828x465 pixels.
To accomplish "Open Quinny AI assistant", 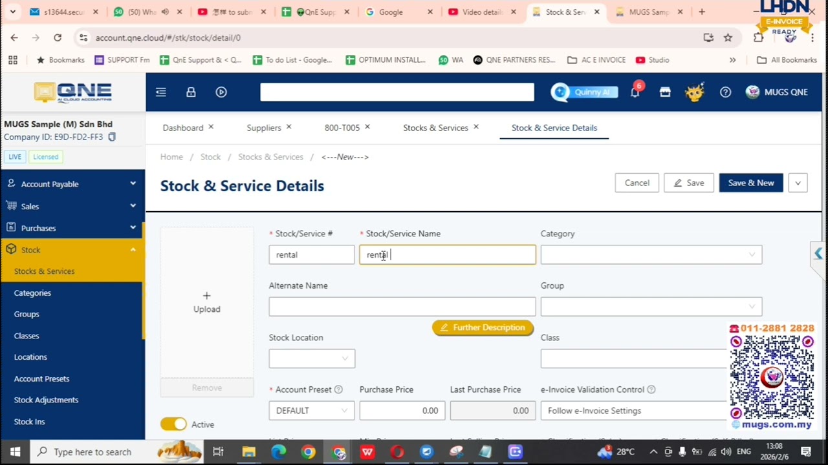I will pos(584,92).
